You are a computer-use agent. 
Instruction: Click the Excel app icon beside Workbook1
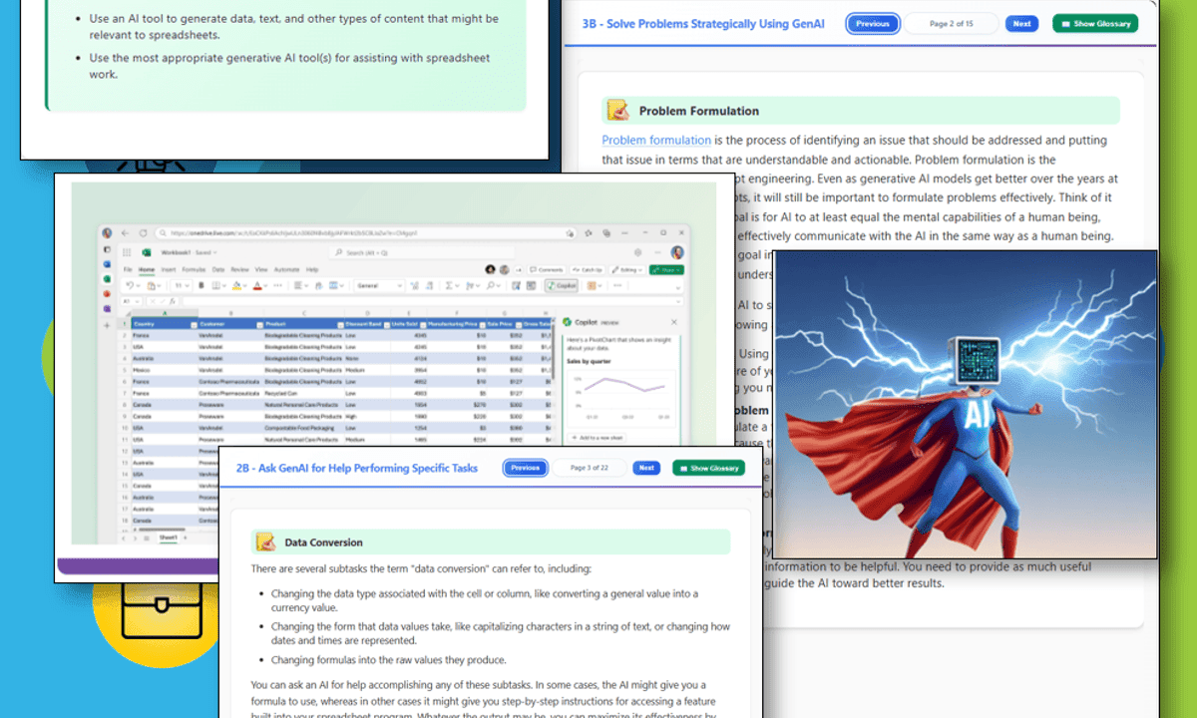point(146,253)
